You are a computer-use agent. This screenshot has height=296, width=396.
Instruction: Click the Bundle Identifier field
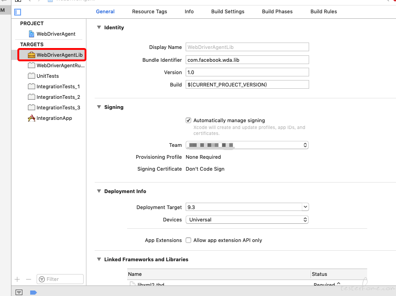pyautogui.click(x=247, y=60)
